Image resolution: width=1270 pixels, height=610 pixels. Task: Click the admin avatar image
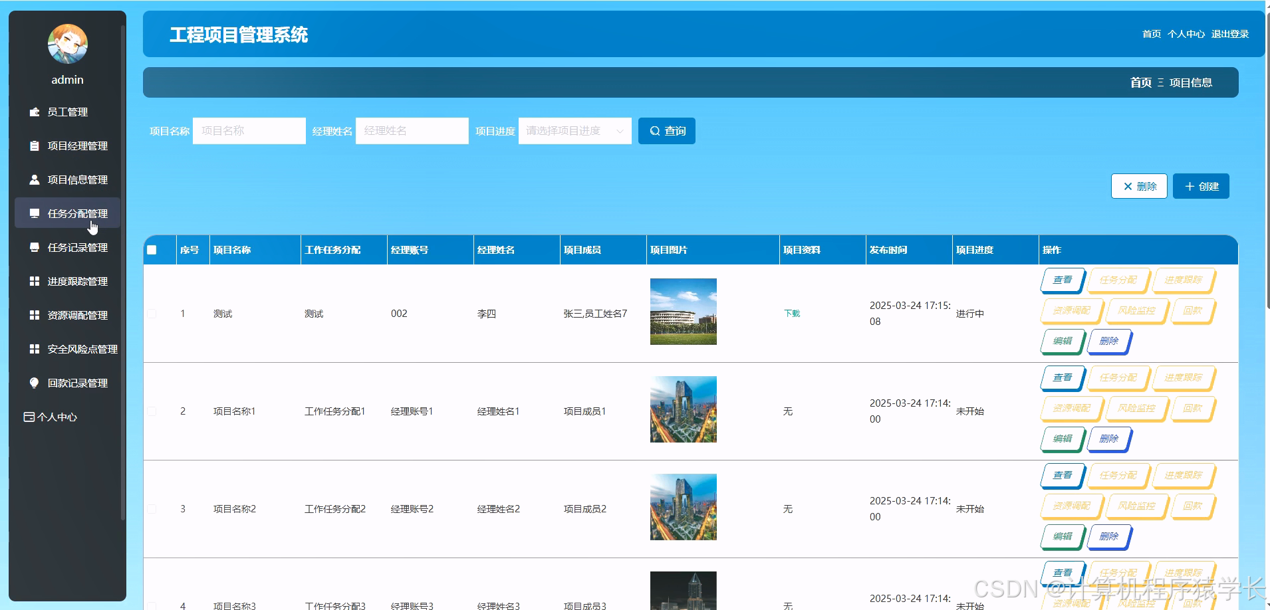point(68,44)
